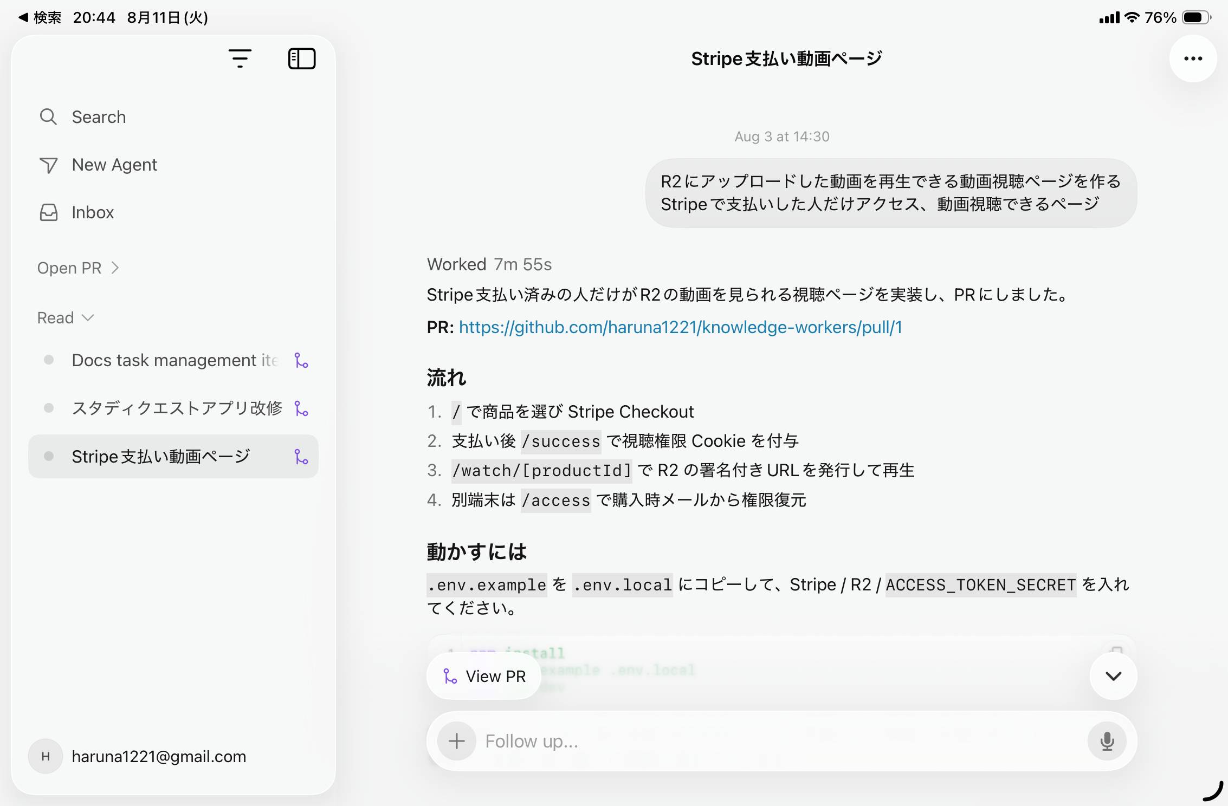Click the .env.example code snippet
Viewport: 1228px width, 806px height.
point(487,585)
